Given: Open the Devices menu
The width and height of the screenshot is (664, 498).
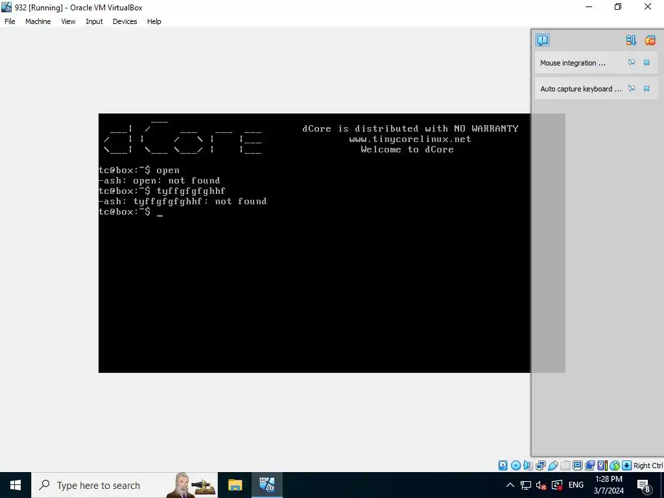Looking at the screenshot, I should click(125, 21).
